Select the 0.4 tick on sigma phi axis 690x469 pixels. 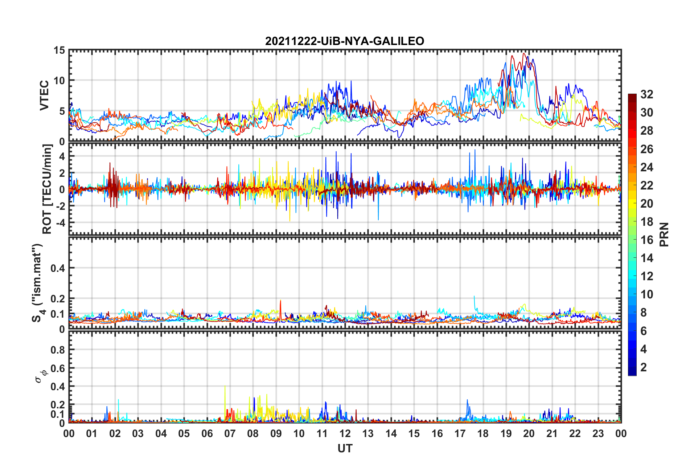58,387
